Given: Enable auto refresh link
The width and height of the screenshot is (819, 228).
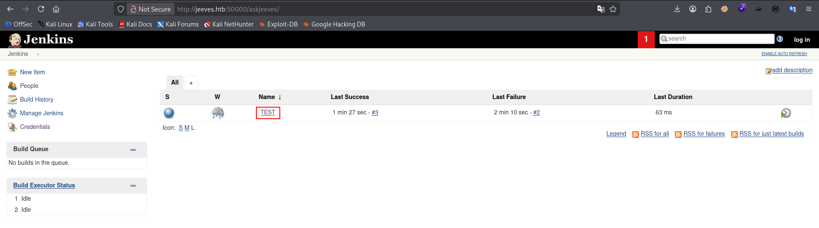Looking at the screenshot, I should pos(784,54).
